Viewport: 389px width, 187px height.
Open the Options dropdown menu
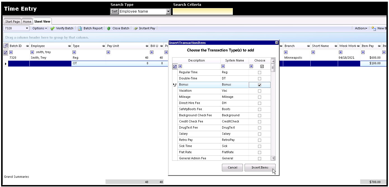coord(39,28)
